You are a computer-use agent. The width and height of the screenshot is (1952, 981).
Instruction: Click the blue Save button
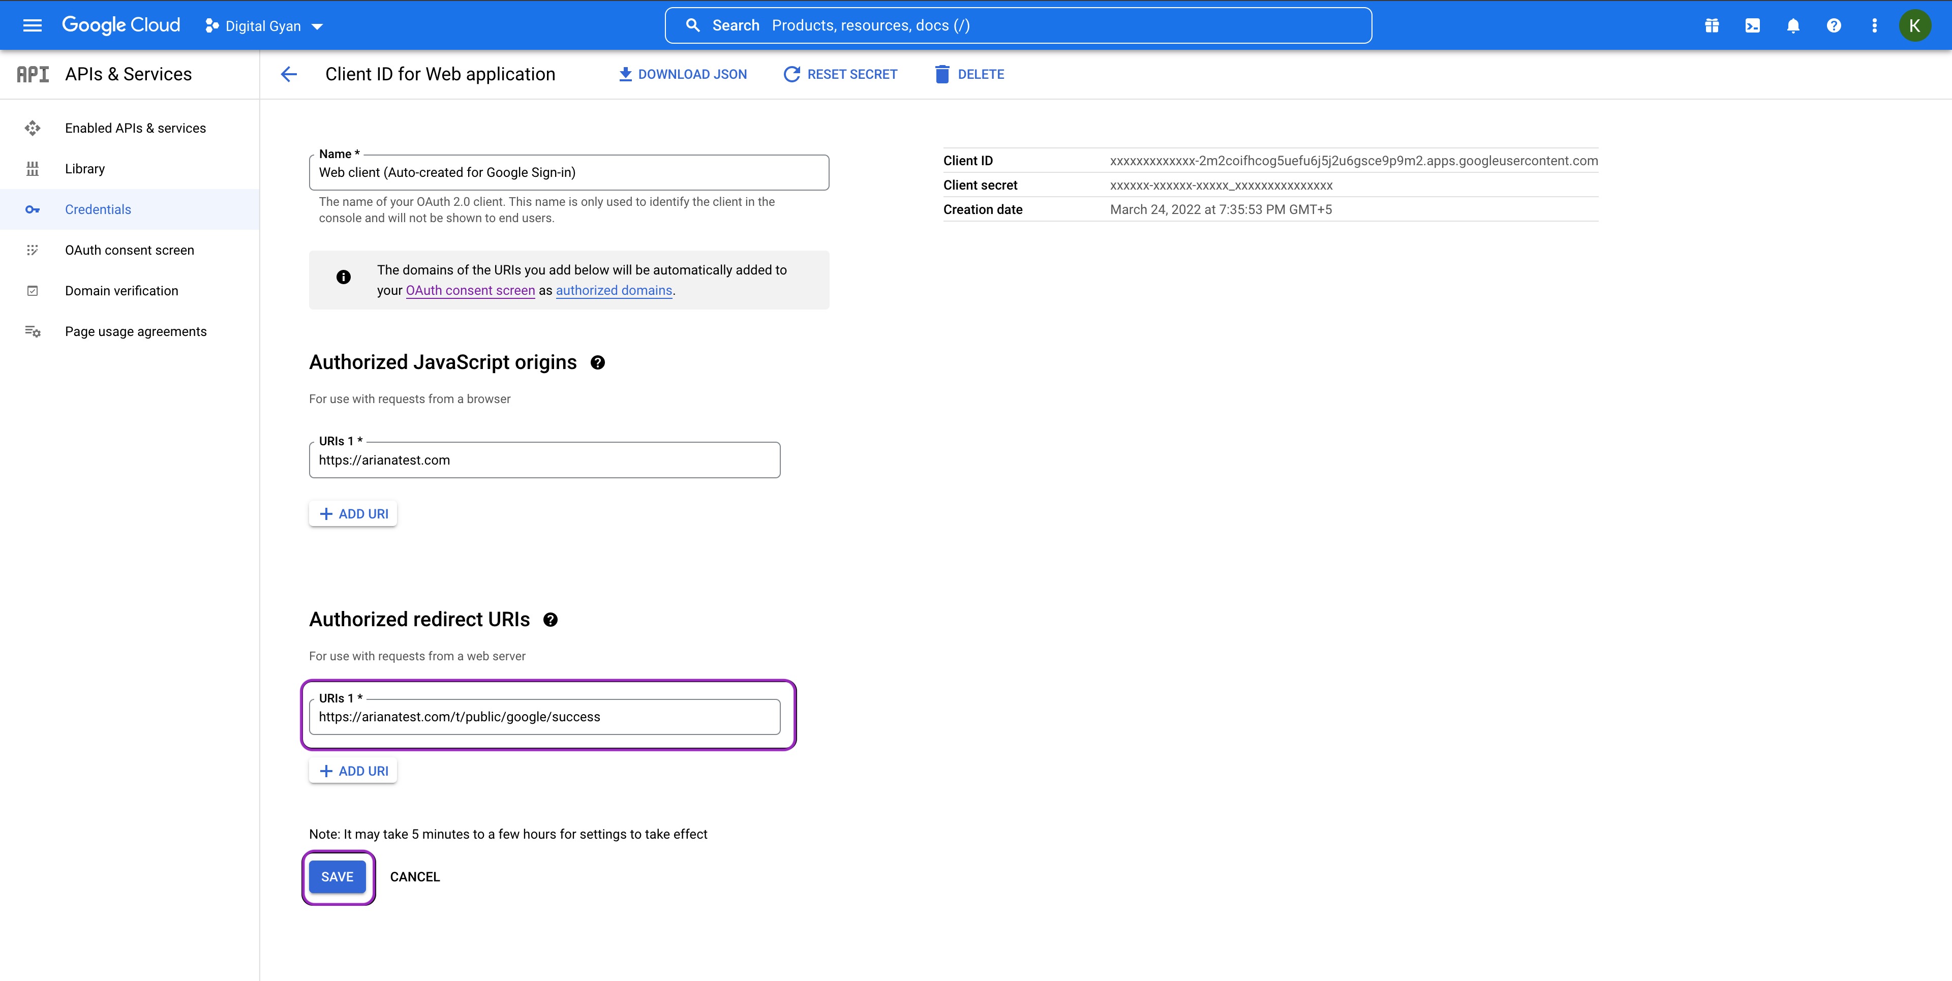pyautogui.click(x=337, y=877)
